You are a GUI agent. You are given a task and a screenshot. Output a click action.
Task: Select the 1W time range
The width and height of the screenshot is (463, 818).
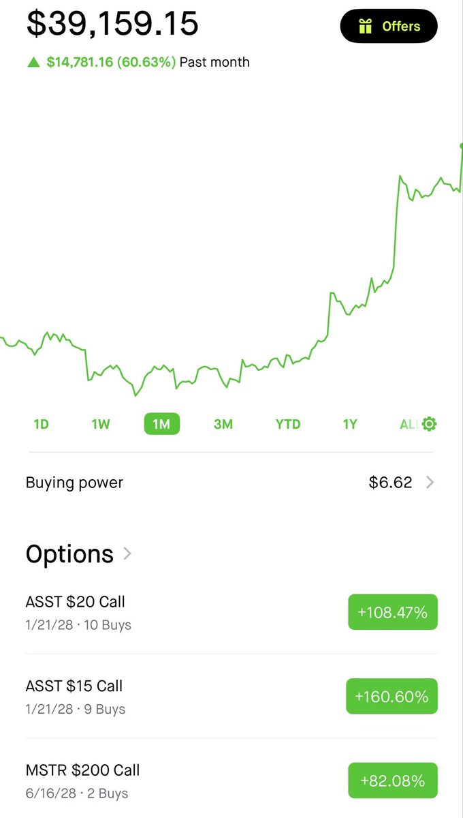101,424
